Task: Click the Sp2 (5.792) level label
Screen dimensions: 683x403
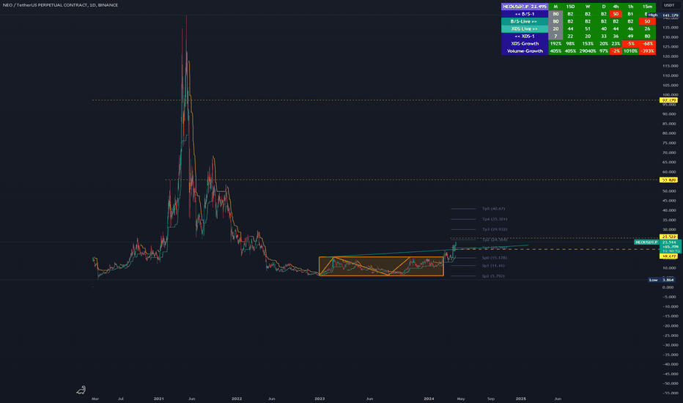Action: click(x=493, y=276)
